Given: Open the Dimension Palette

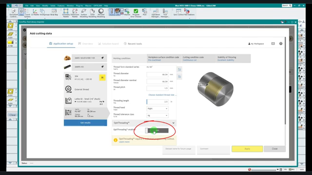Looking at the screenshot, I should click(75, 13).
